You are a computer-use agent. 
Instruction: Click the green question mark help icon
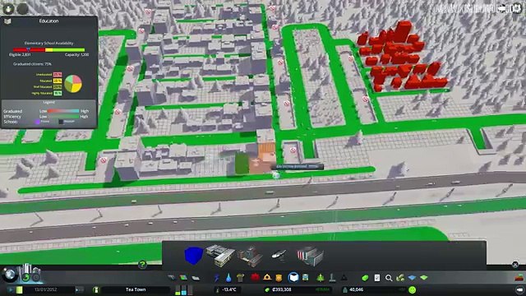click(142, 265)
